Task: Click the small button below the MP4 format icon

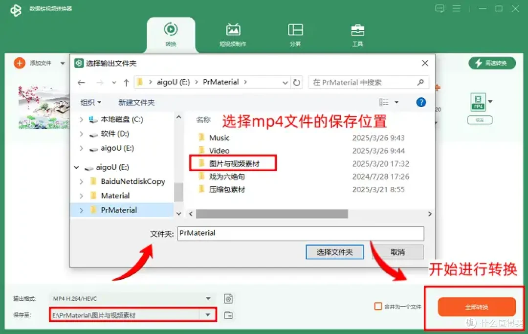Action: click(x=480, y=120)
